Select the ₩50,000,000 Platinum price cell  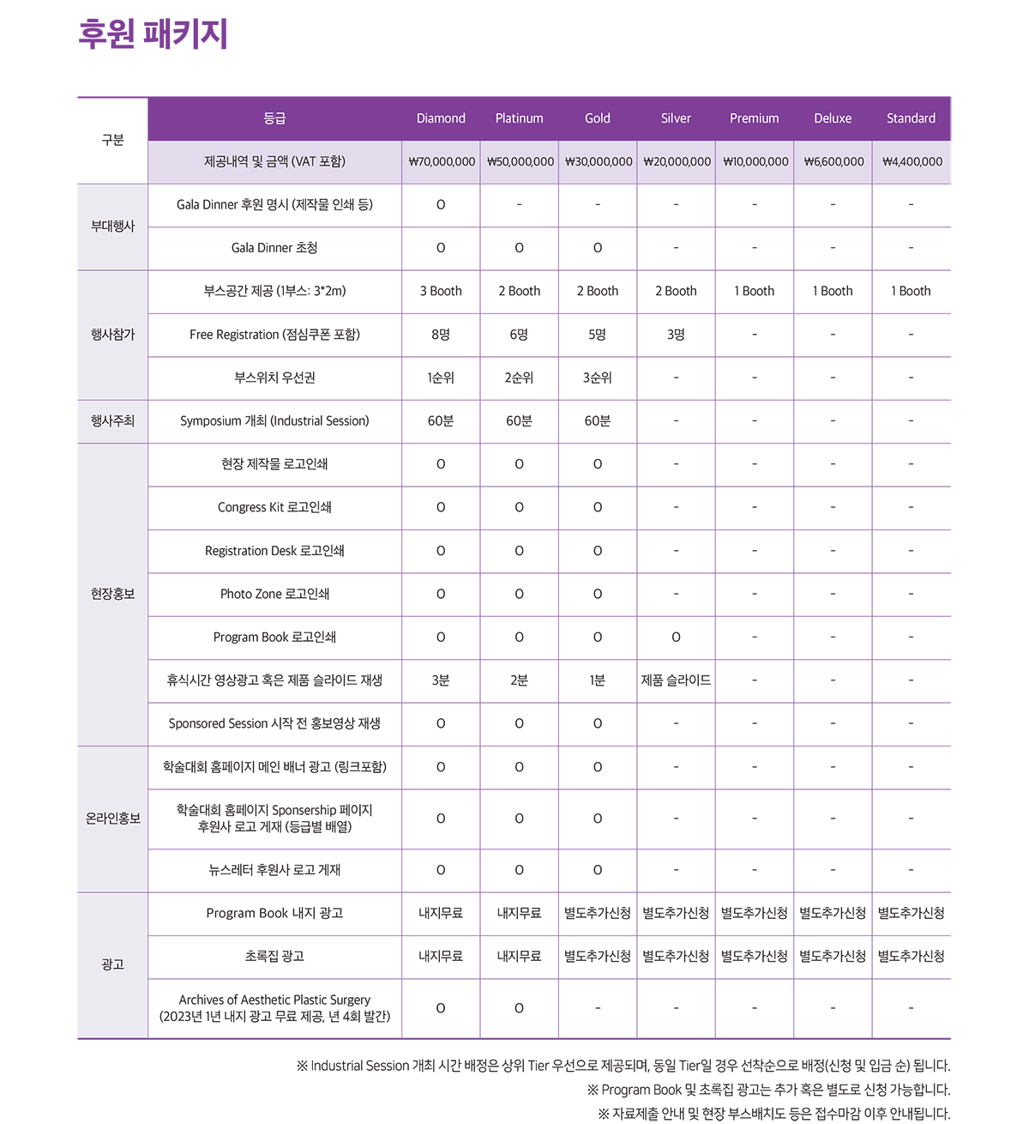520,161
